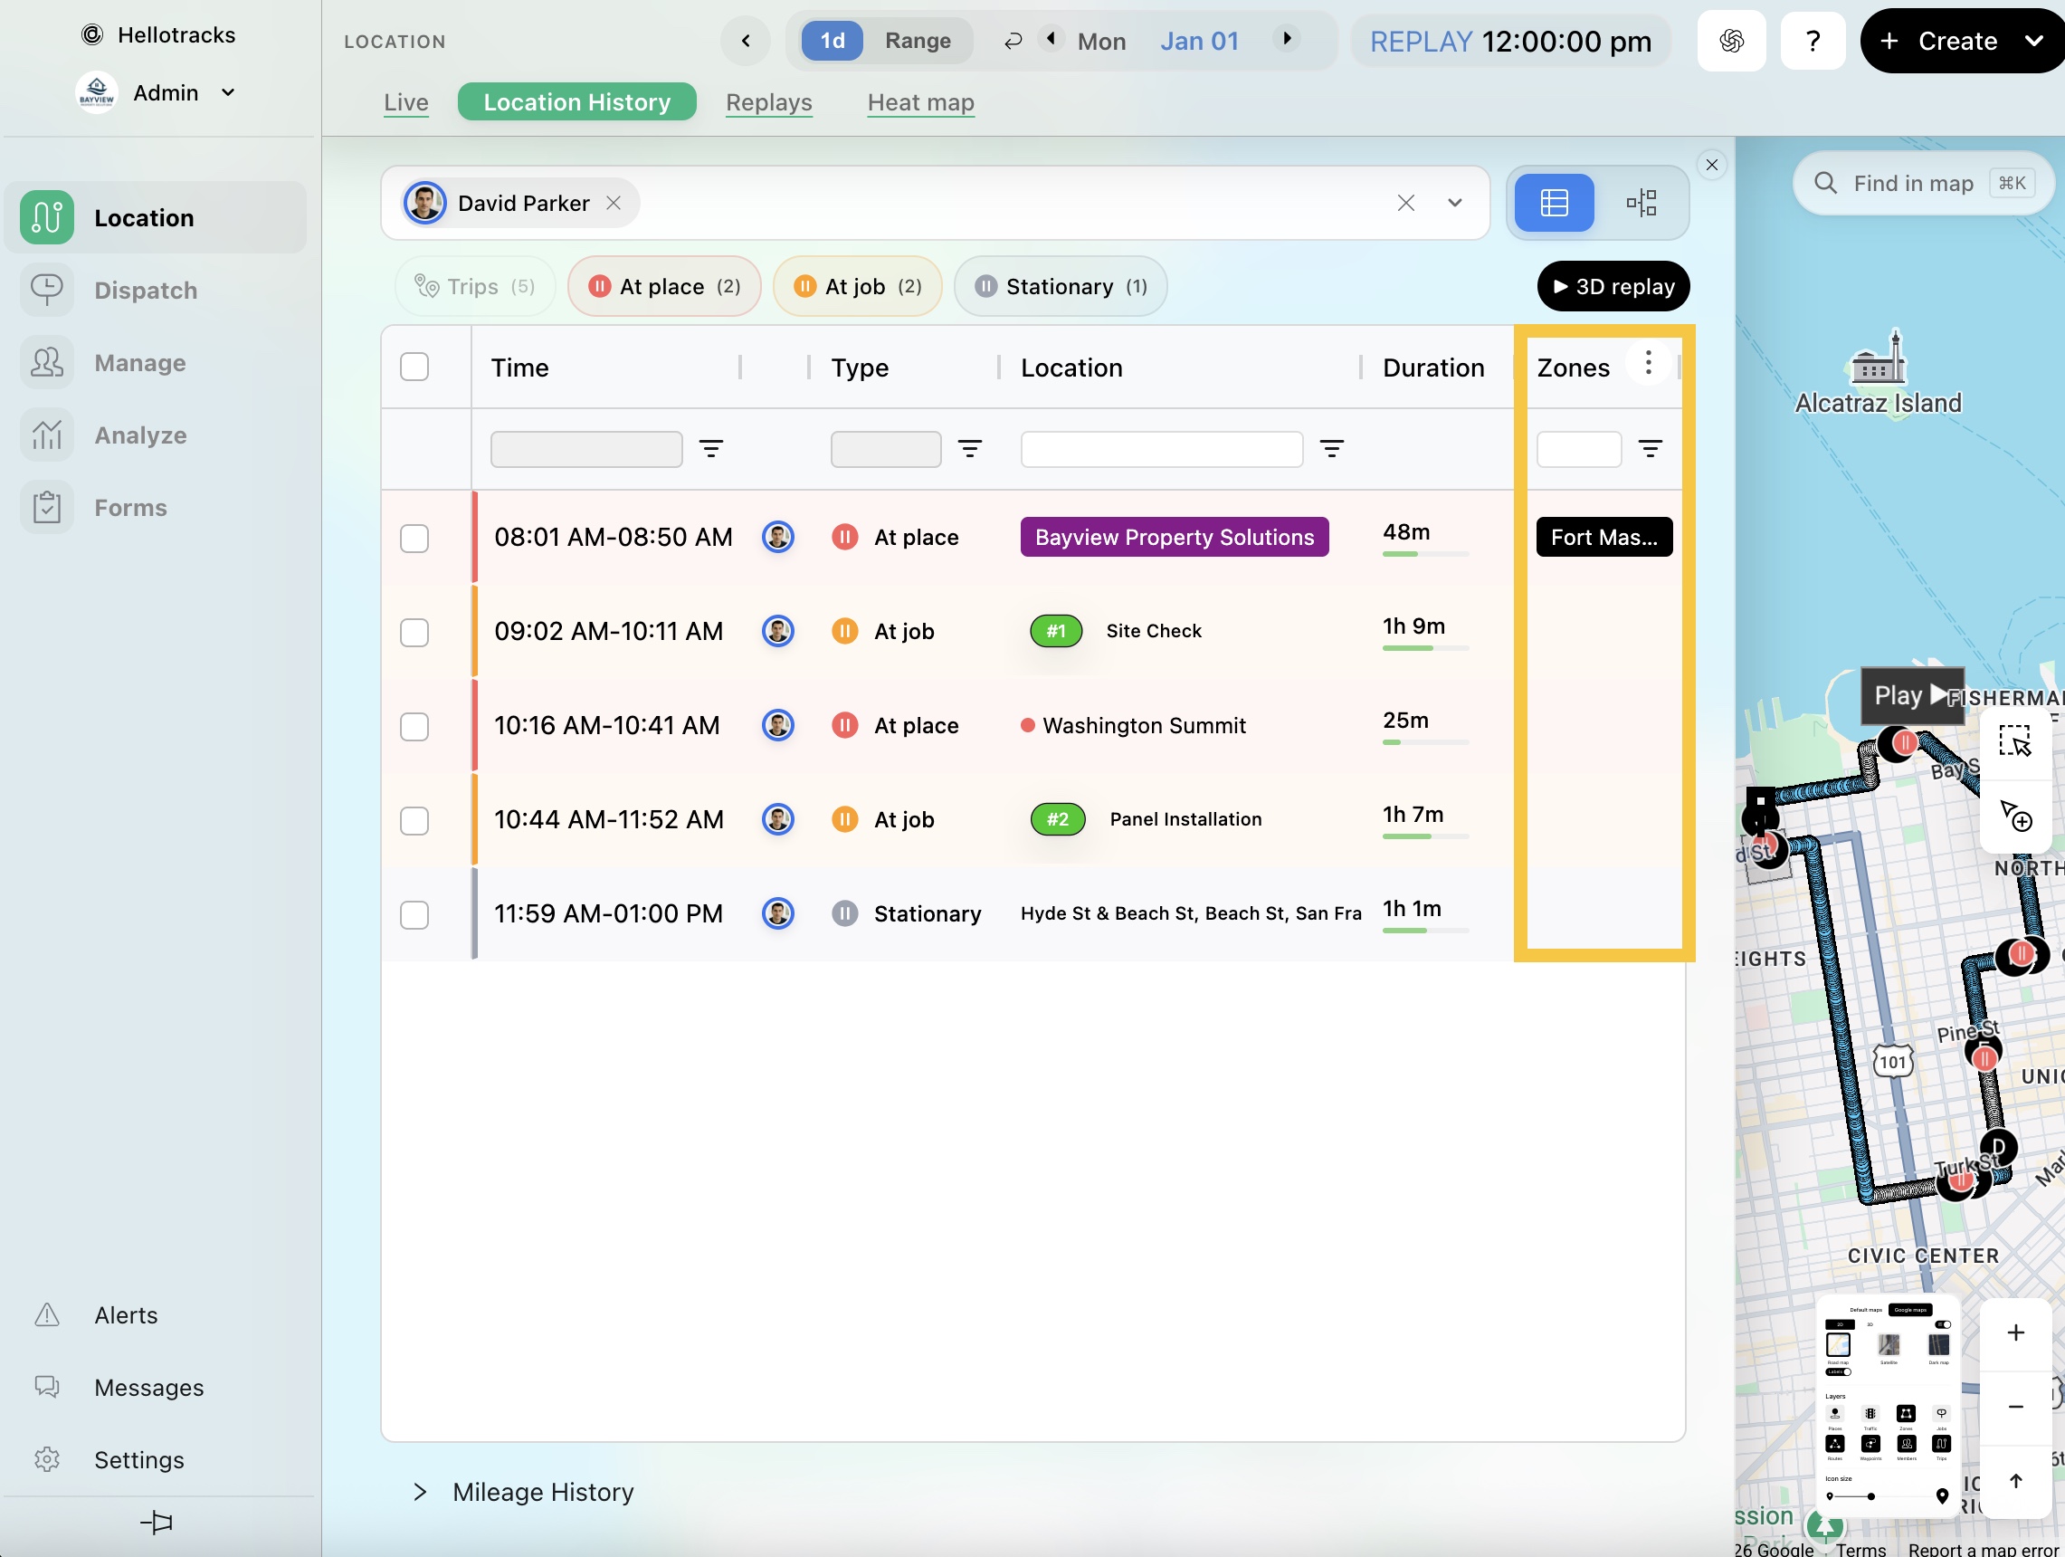Click the Find in map search field
Screen dimensions: 2065x1557
(x=1923, y=183)
